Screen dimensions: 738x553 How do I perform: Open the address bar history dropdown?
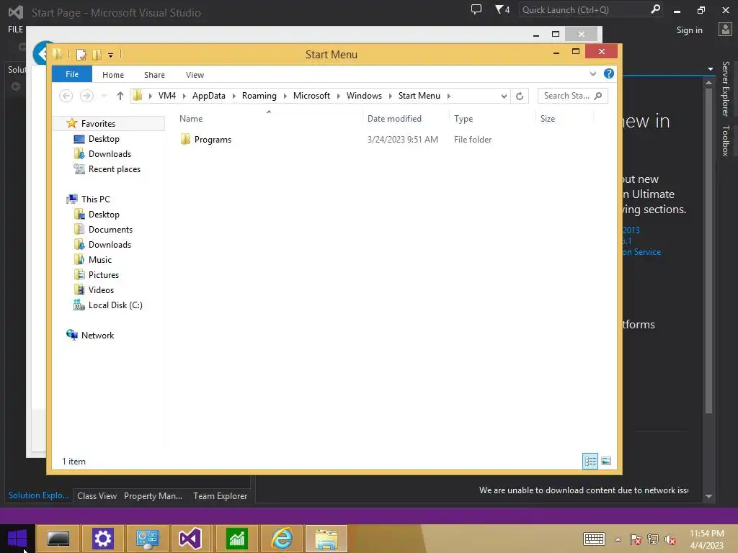pos(504,96)
